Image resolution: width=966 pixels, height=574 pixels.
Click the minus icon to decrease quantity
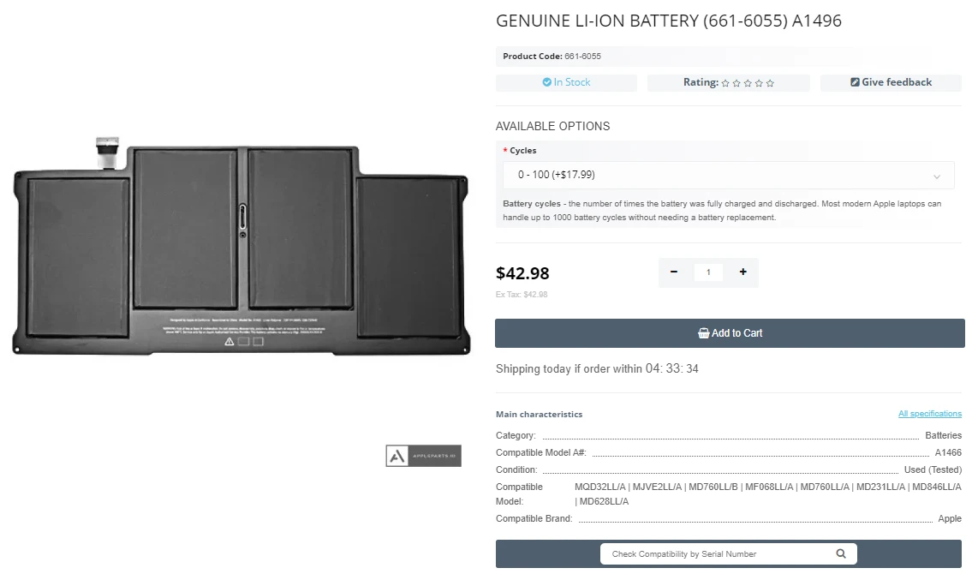point(674,272)
